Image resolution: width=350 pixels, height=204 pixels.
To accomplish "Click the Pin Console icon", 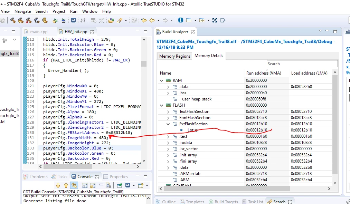I will (x=120, y=185).
